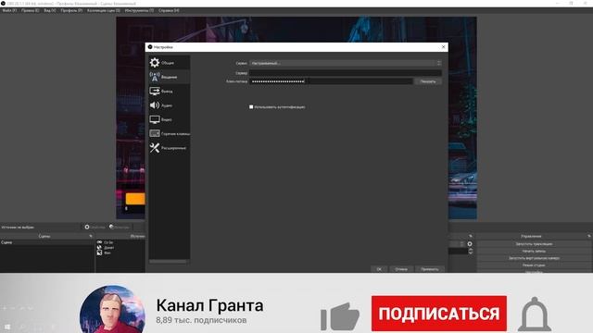This screenshot has width=593, height=333.
Task: Open the Output (Вывод) settings icon
Action: [155, 91]
